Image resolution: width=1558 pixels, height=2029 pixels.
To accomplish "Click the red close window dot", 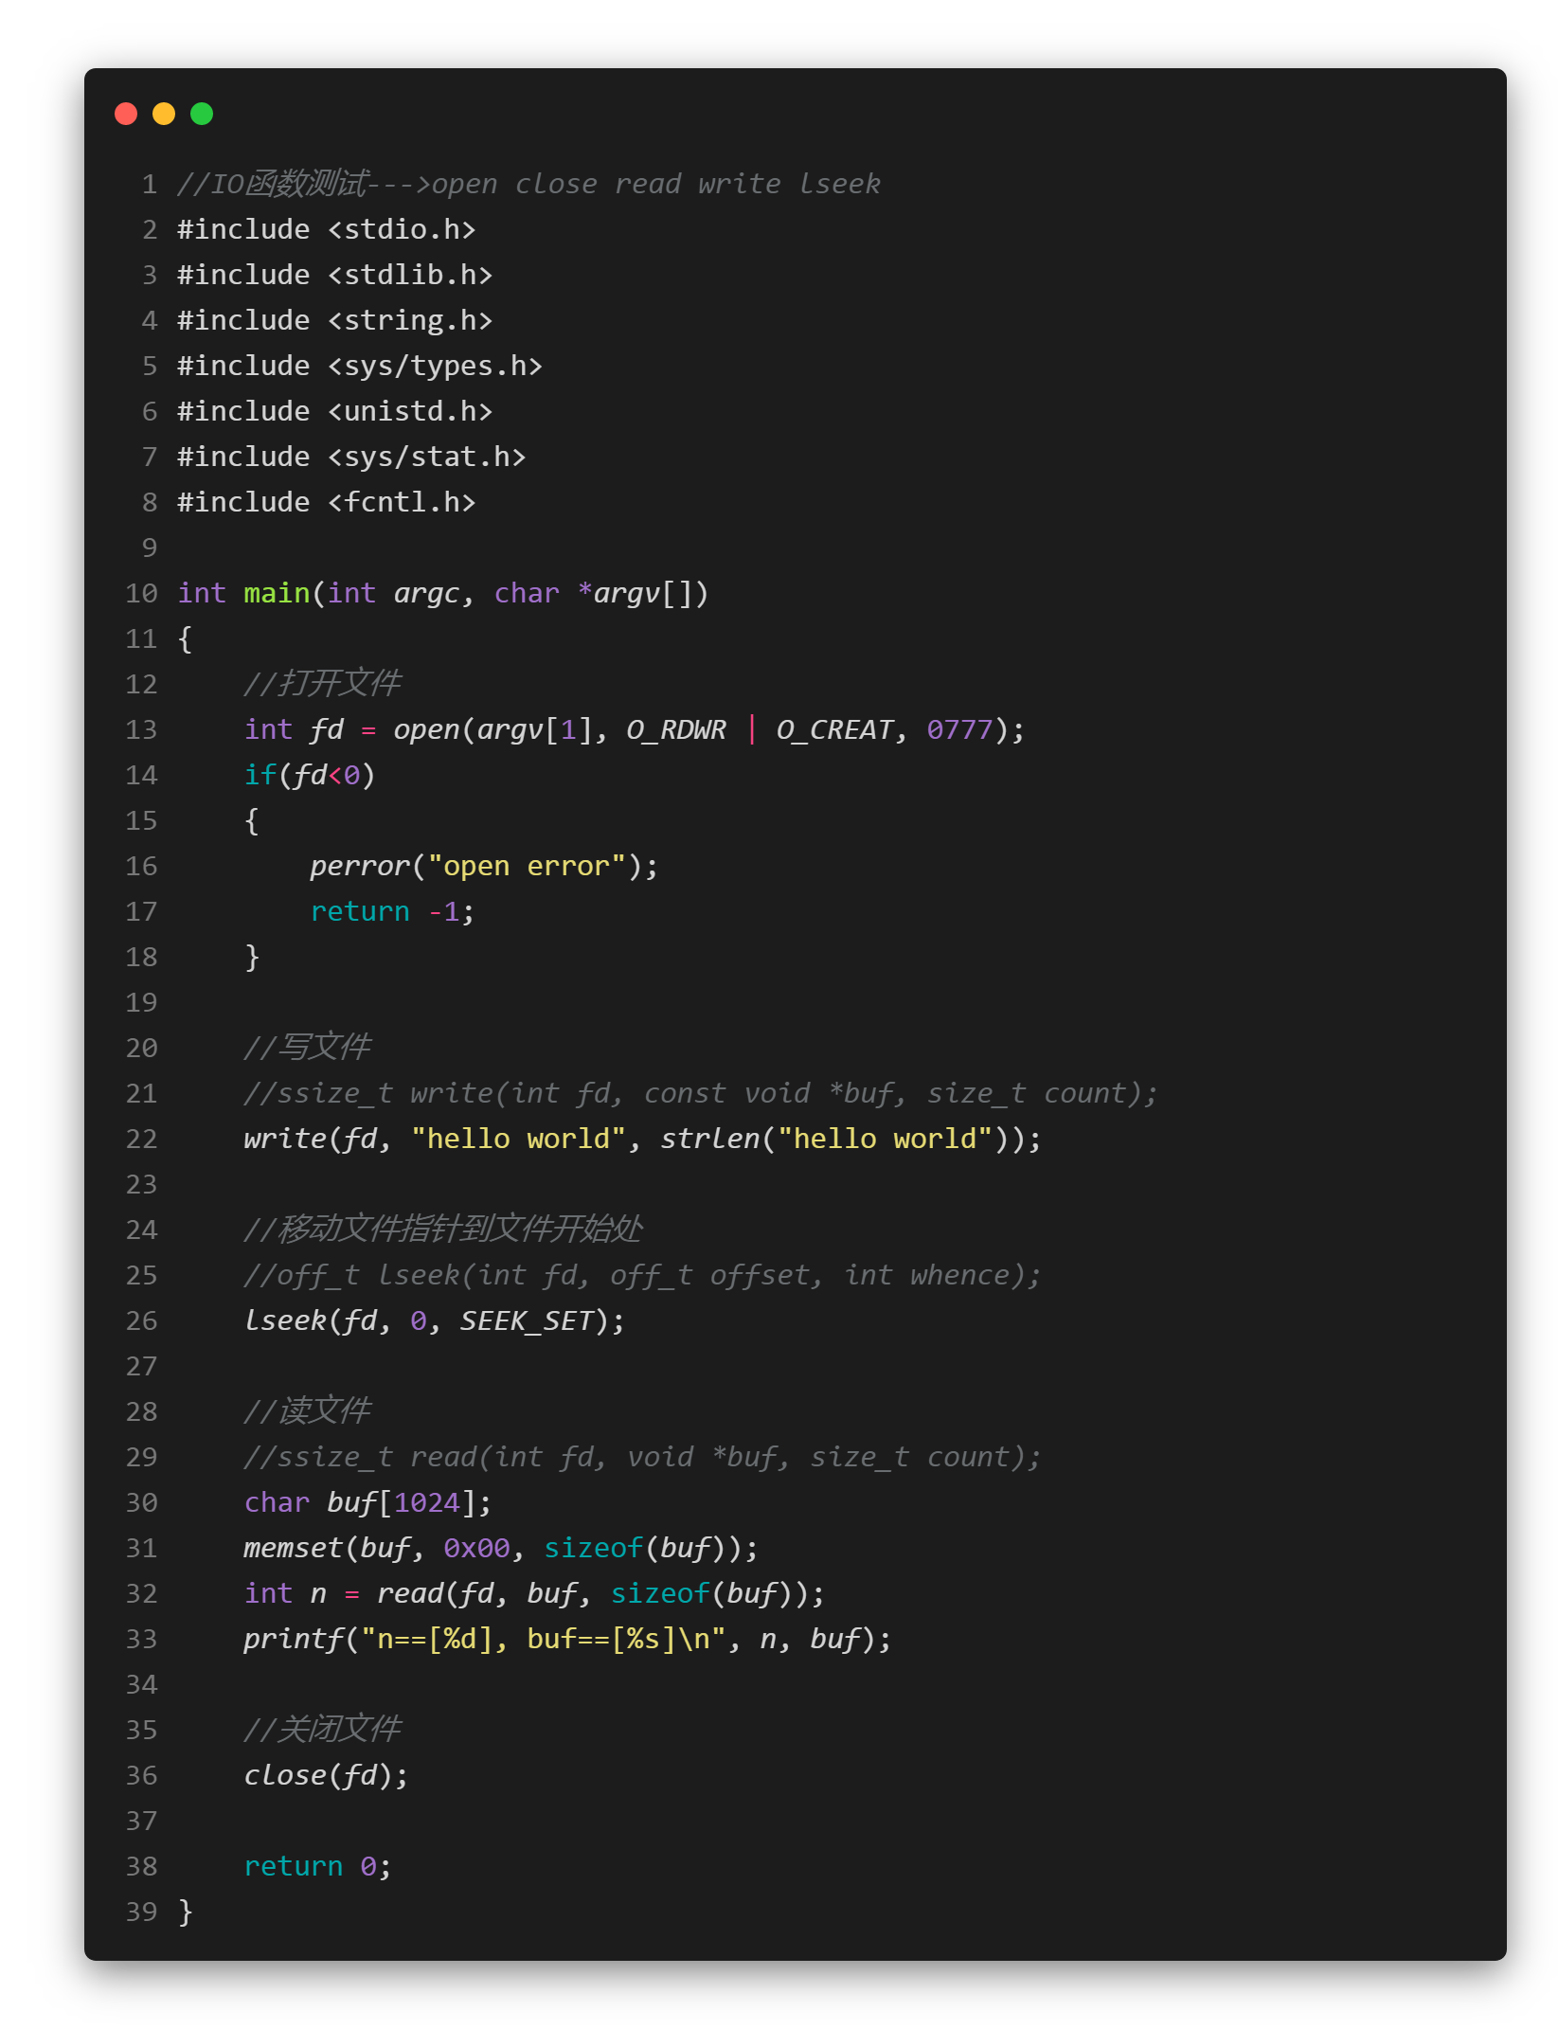I will tap(126, 114).
